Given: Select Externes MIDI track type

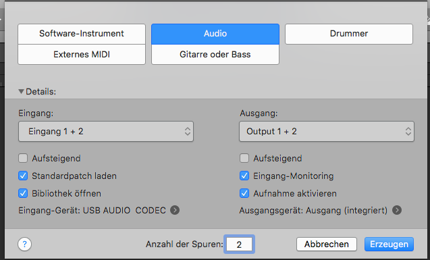Looking at the screenshot, I should pyautogui.click(x=82, y=54).
